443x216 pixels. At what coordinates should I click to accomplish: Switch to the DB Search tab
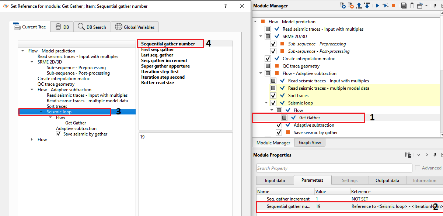tap(92, 27)
